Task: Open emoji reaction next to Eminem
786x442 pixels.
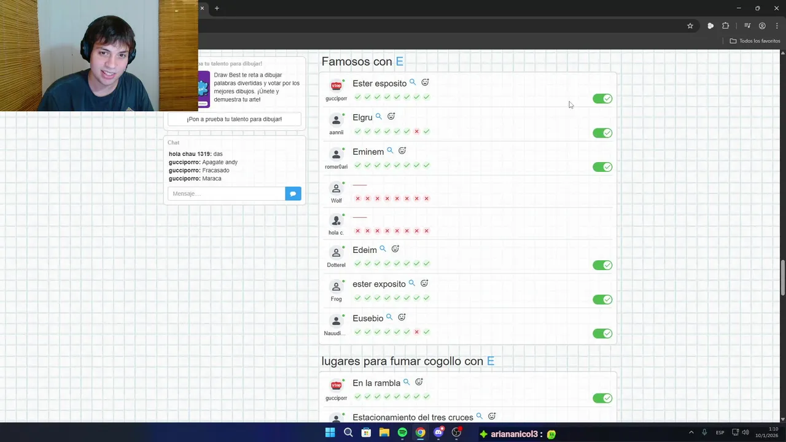Action: tap(402, 150)
